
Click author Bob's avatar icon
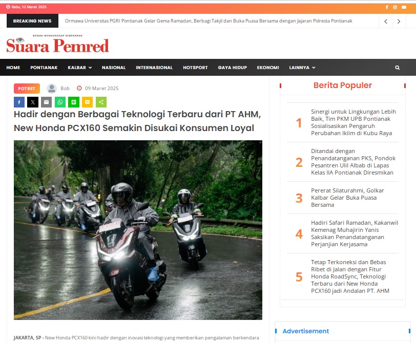pos(52,89)
